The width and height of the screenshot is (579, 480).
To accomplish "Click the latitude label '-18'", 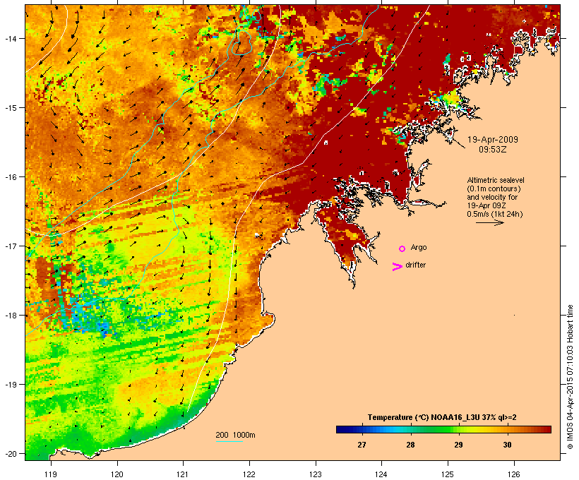I will click(x=10, y=316).
